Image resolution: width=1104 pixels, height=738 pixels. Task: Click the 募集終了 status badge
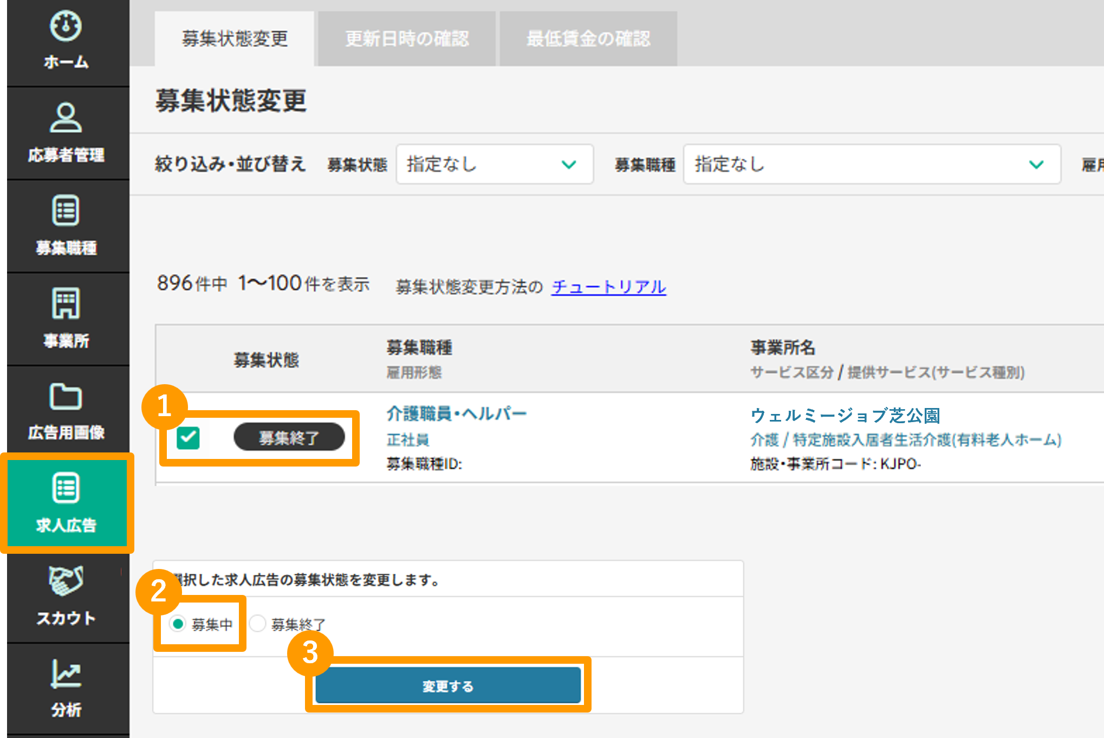[289, 437]
